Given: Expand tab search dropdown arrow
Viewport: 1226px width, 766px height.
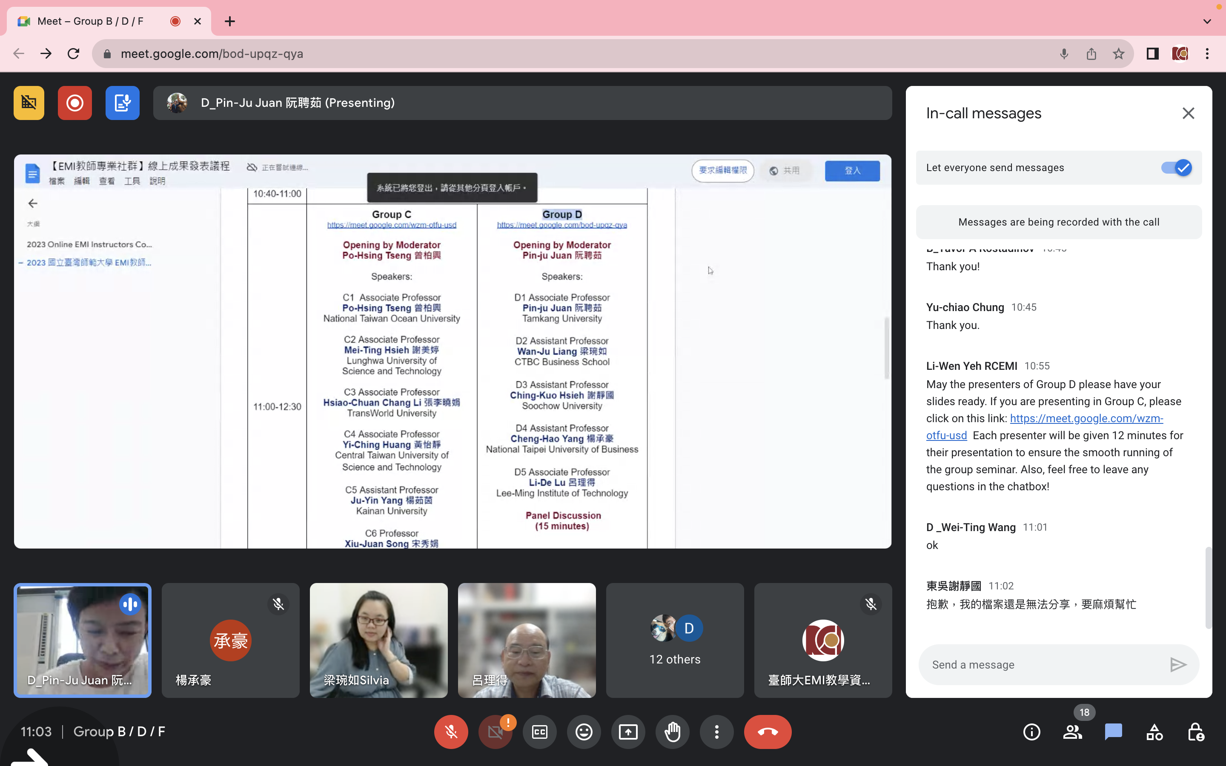Looking at the screenshot, I should point(1207,21).
